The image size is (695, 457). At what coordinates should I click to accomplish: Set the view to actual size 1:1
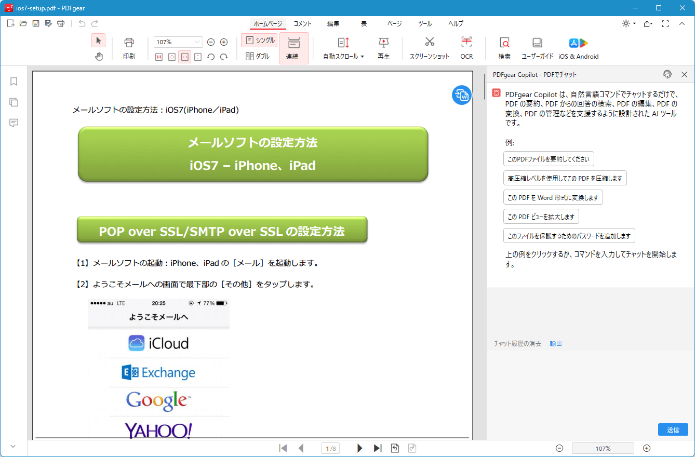[159, 57]
